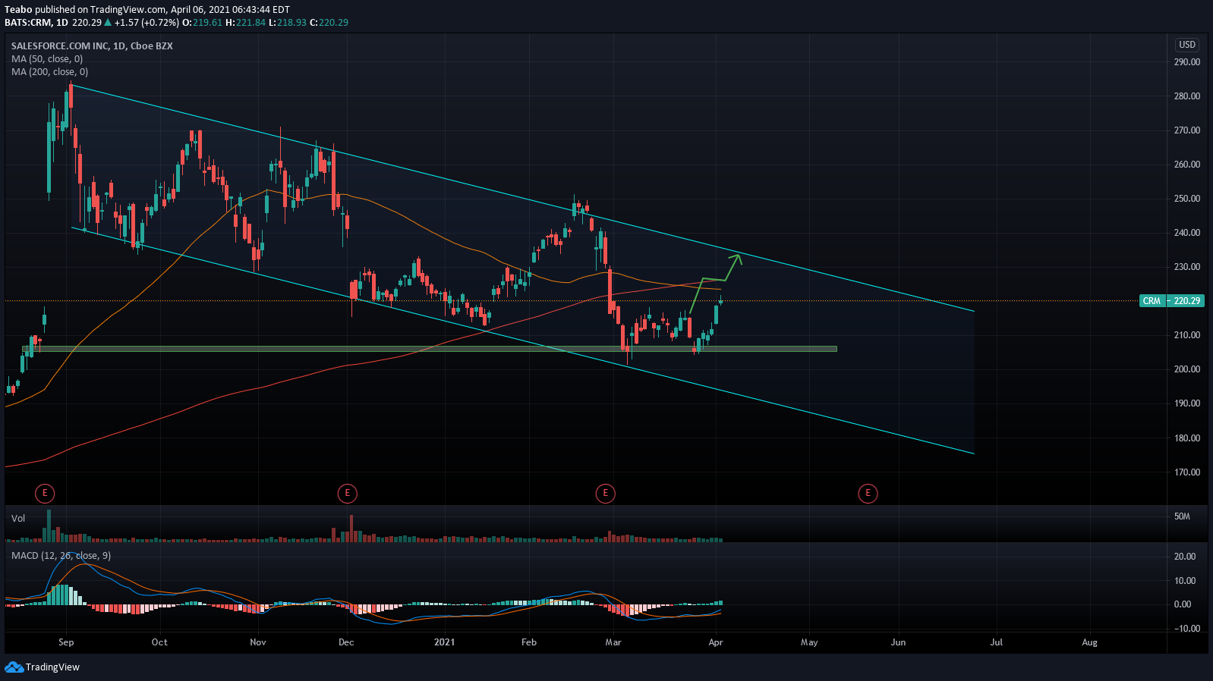
Task: Click the -10.00 MACD axis label
Action: point(1186,629)
